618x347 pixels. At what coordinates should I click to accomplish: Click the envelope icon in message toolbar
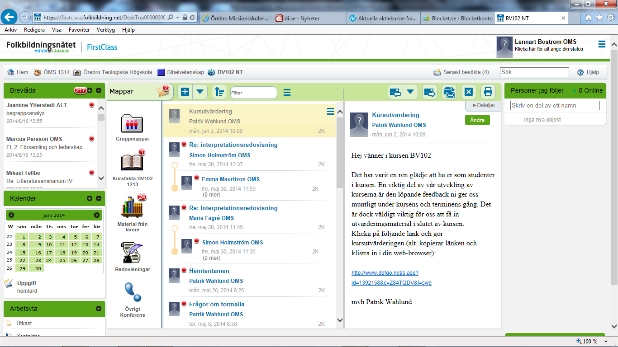tap(449, 92)
